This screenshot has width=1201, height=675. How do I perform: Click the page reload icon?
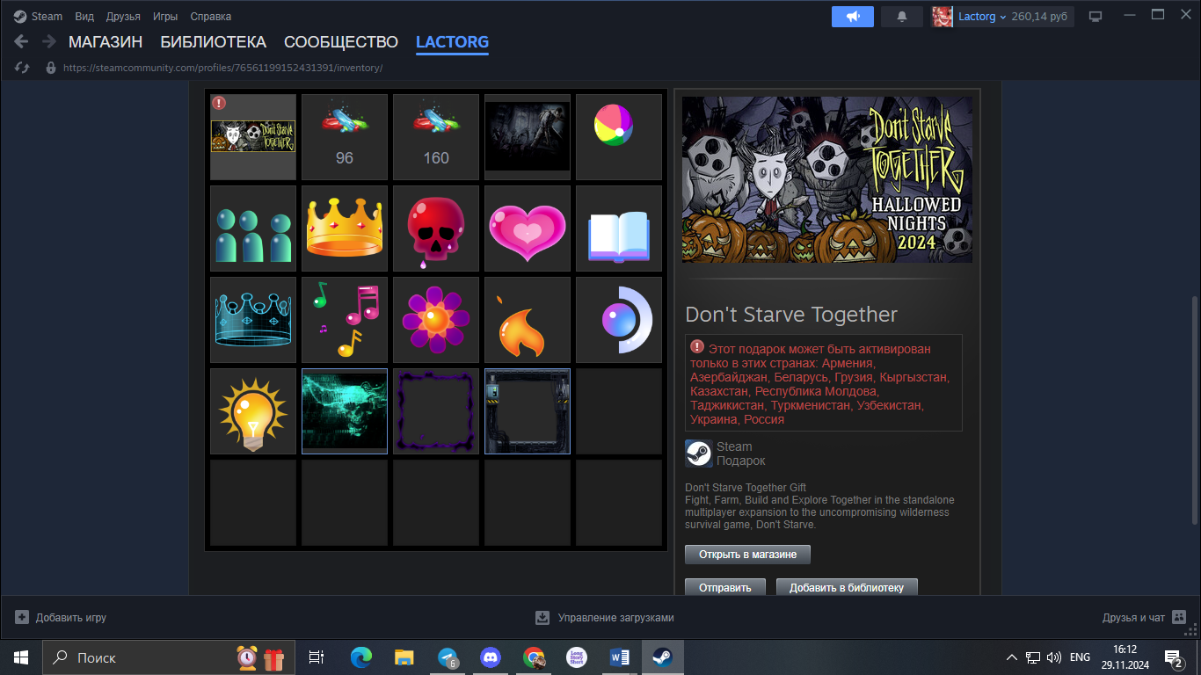(23, 68)
